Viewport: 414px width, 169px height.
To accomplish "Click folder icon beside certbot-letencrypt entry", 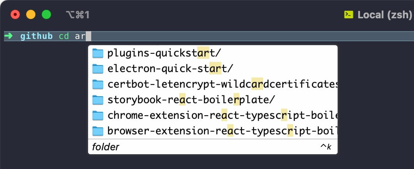I will 98,84.
